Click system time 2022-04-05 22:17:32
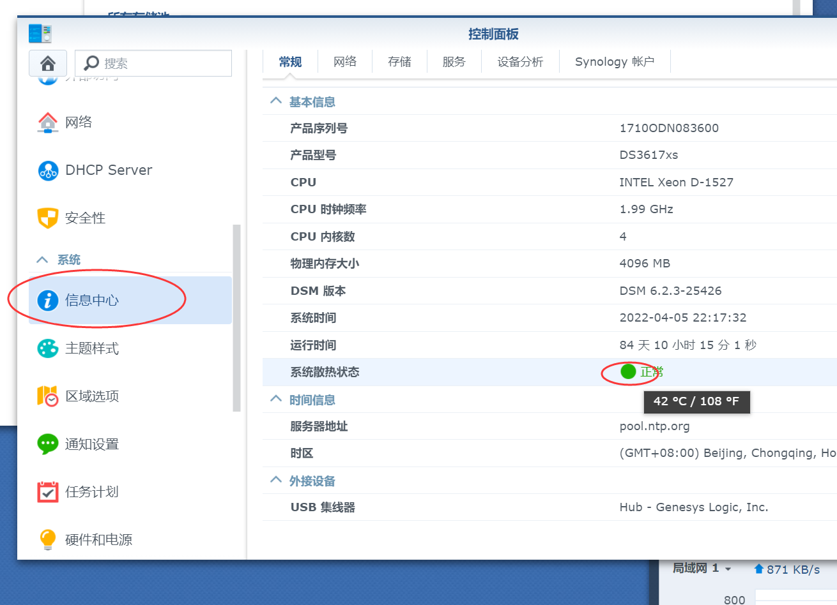Image resolution: width=837 pixels, height=605 pixels. coord(683,318)
